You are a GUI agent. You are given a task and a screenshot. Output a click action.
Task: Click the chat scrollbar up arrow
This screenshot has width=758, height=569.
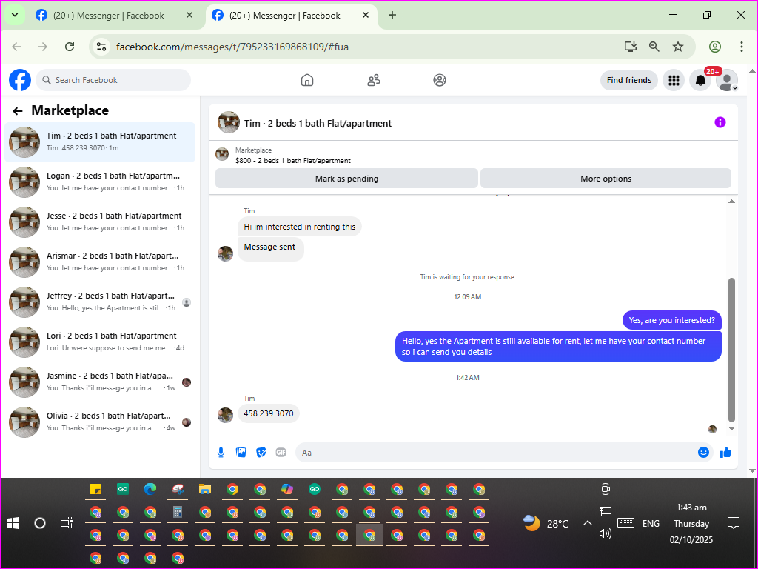point(731,202)
